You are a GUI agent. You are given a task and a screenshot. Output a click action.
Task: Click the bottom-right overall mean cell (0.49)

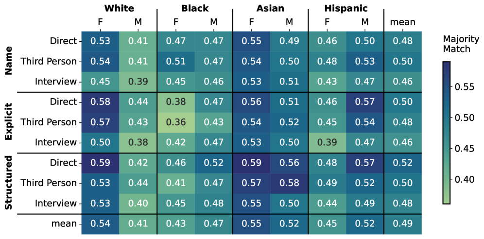(x=403, y=224)
